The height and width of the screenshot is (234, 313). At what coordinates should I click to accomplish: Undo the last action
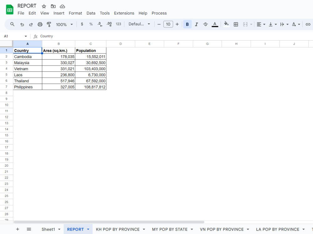pos(22,24)
